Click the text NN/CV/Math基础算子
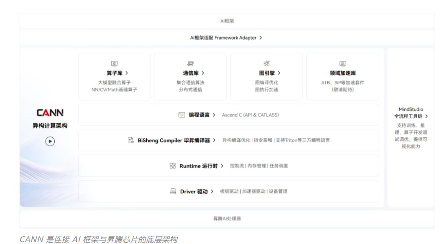446x244 pixels. 114,90
